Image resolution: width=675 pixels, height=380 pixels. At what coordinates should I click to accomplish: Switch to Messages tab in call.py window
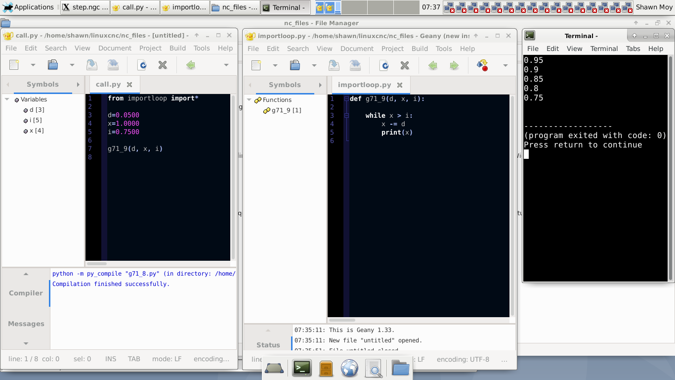(x=26, y=324)
